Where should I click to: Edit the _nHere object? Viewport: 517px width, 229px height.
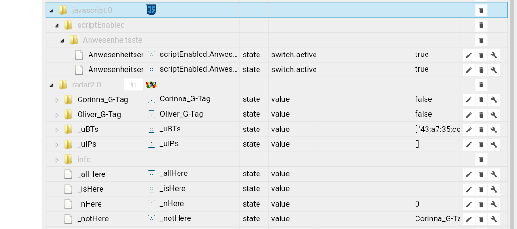pyautogui.click(x=469, y=204)
